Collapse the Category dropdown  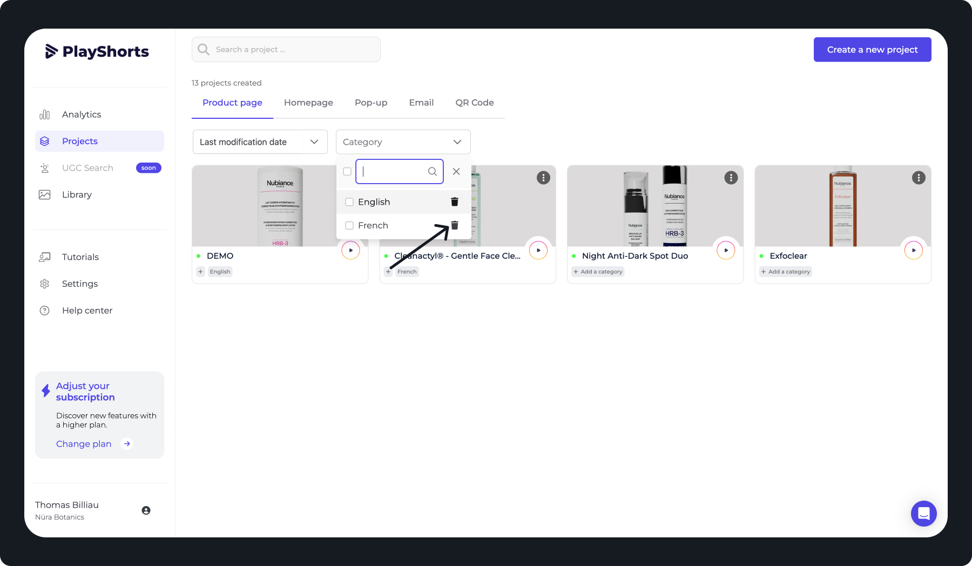click(x=403, y=142)
